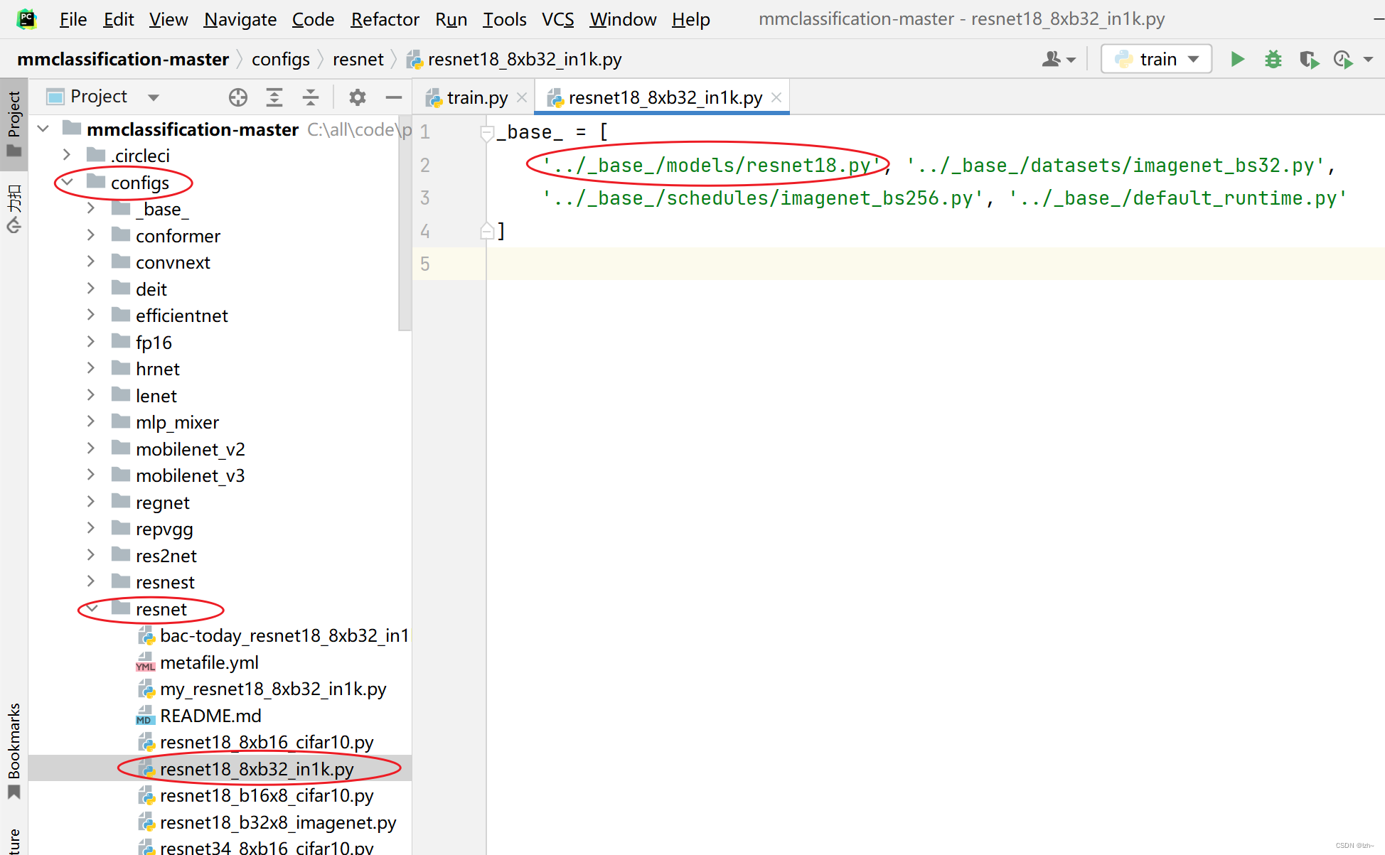Click the PyCharm application logo icon
This screenshot has width=1385, height=855.
(26, 19)
